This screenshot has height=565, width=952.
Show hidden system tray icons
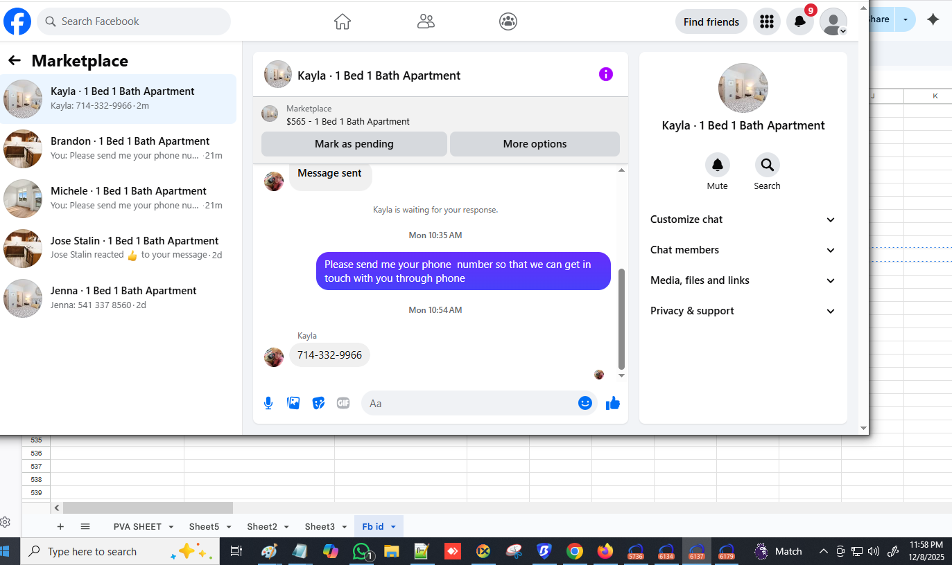pos(824,551)
